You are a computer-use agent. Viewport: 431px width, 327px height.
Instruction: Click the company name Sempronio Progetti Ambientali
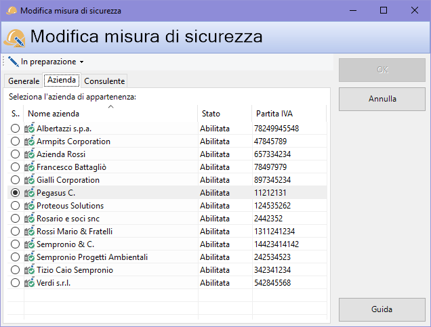(x=92, y=257)
